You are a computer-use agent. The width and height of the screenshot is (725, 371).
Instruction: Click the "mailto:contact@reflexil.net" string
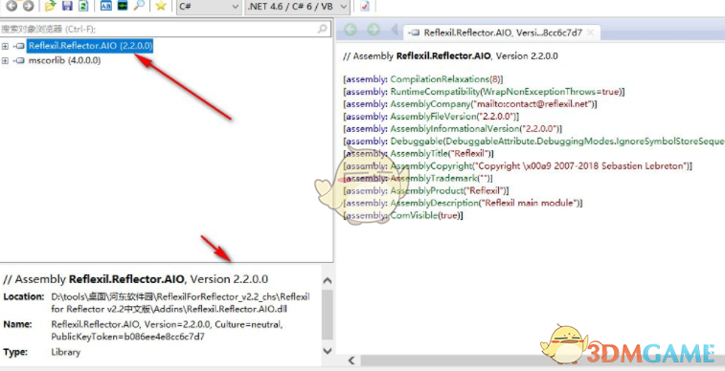(532, 104)
